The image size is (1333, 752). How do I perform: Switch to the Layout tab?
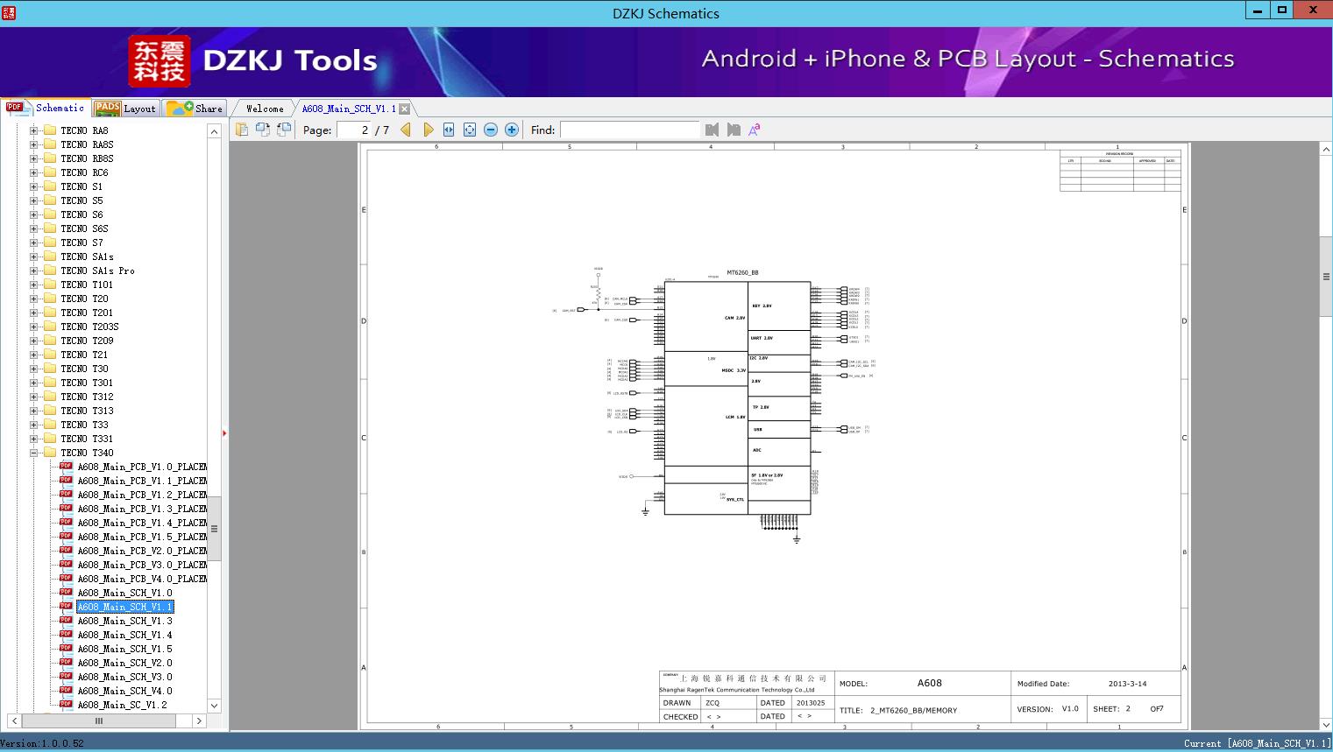point(125,109)
